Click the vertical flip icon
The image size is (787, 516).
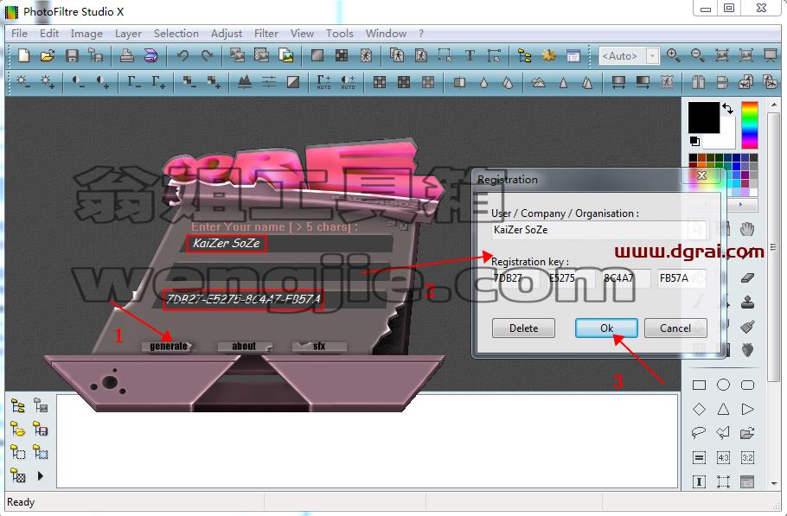(722, 82)
